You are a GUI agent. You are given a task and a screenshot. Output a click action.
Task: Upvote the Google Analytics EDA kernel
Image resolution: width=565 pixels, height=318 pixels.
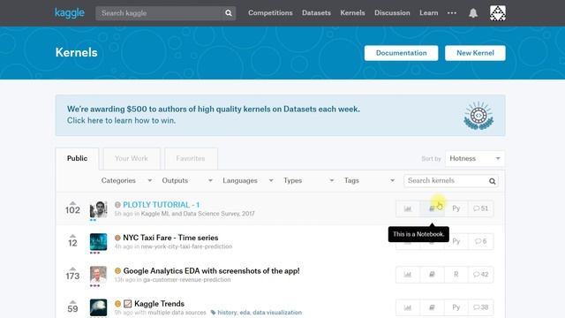(x=72, y=269)
